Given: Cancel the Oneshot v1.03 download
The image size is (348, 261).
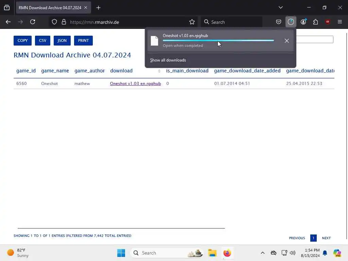Looking at the screenshot, I should [x=287, y=41].
